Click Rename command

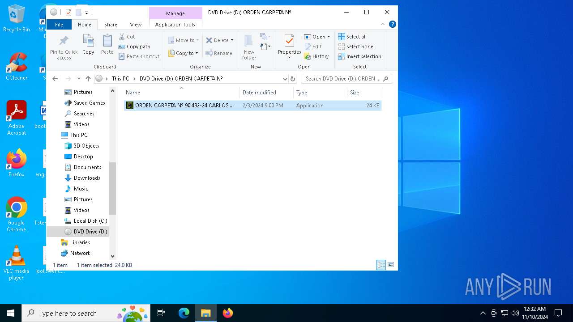219,53
